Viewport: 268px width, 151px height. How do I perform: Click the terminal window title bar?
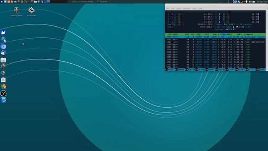coord(216,5)
